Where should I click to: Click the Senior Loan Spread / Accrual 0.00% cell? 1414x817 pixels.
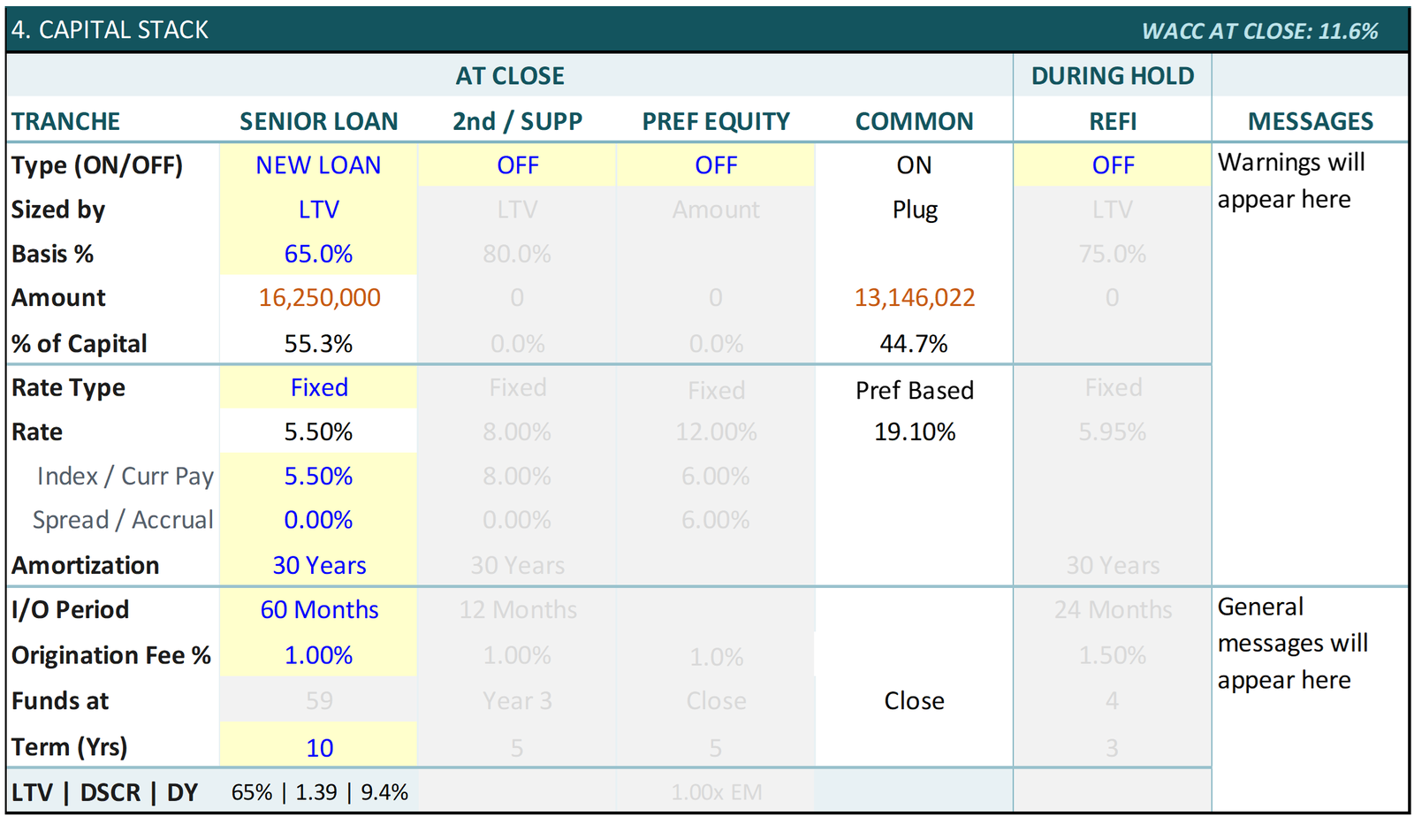318,520
